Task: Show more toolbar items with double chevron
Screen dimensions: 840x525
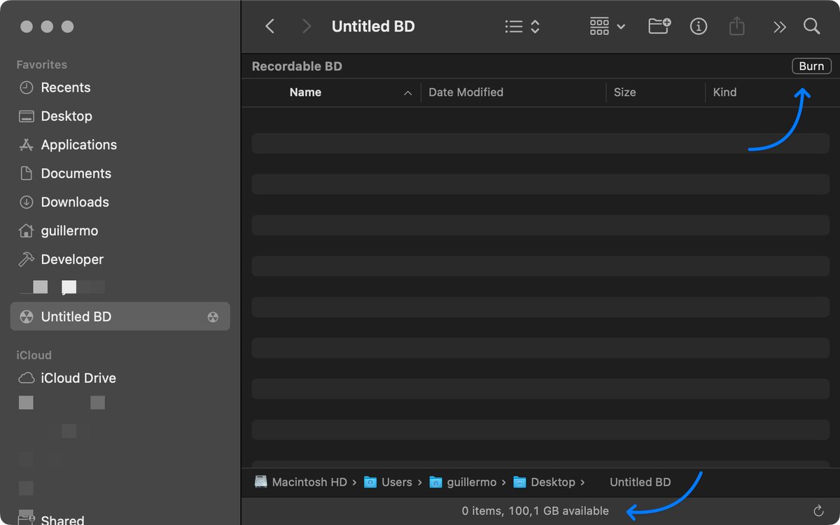Action: pos(779,27)
